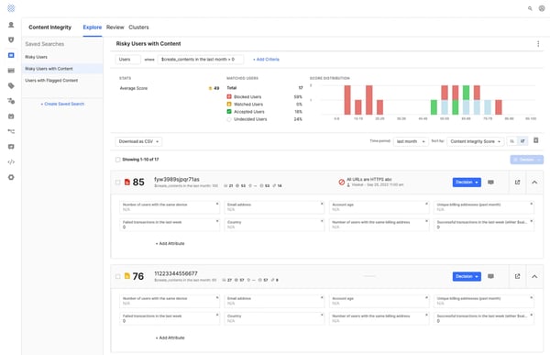This screenshot has width=550, height=355.
Task: Click the blocked icon beside All URLs are HTTPS
Action: click(x=341, y=182)
